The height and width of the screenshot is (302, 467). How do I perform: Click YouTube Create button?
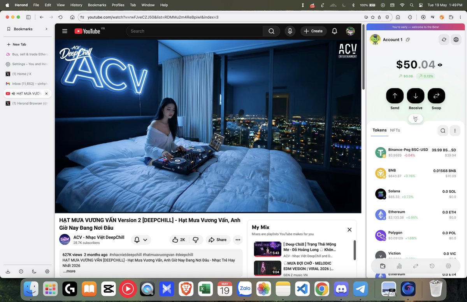pyautogui.click(x=313, y=31)
